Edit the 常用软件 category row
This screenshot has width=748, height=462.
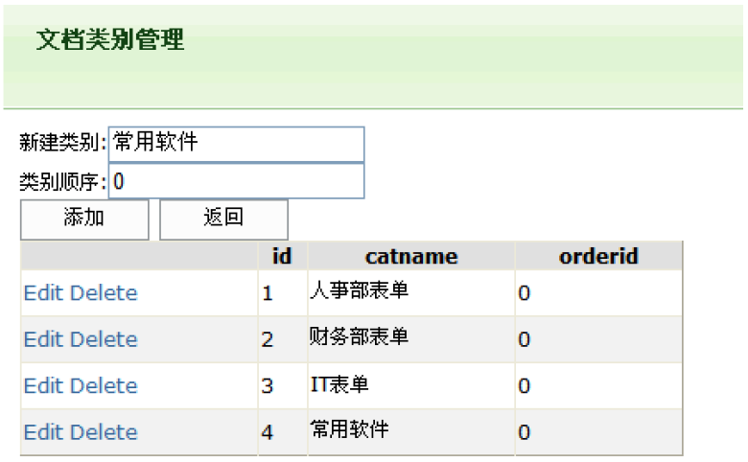click(x=44, y=432)
